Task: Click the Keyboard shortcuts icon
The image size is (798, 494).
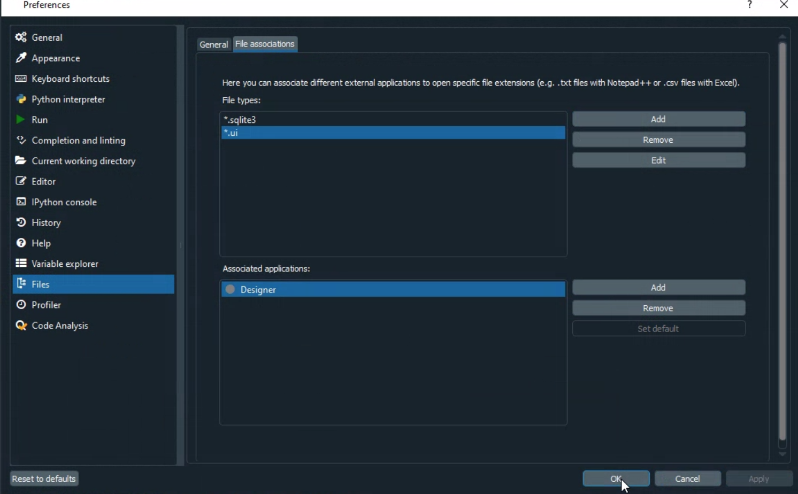Action: click(20, 78)
